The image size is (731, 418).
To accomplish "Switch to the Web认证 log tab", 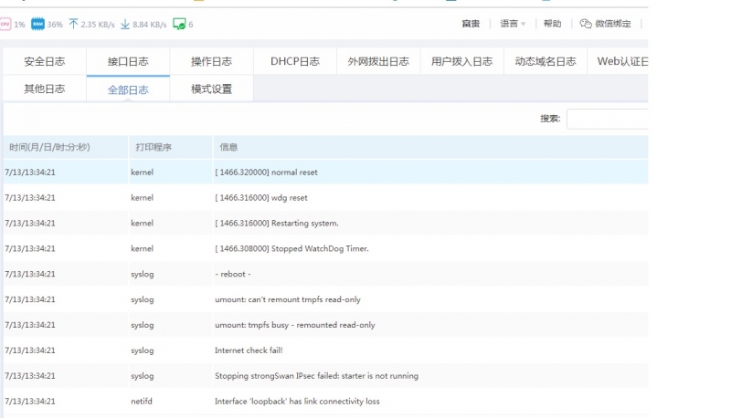I will [619, 61].
